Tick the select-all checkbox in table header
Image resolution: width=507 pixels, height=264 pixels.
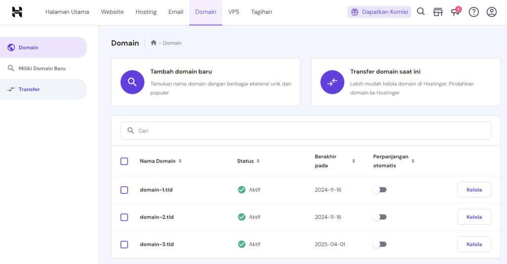124,161
